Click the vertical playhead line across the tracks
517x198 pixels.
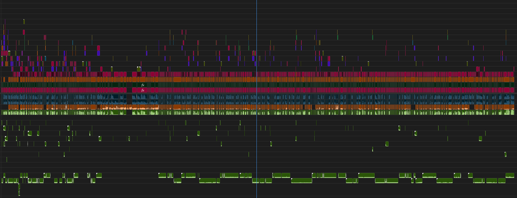tap(257, 99)
